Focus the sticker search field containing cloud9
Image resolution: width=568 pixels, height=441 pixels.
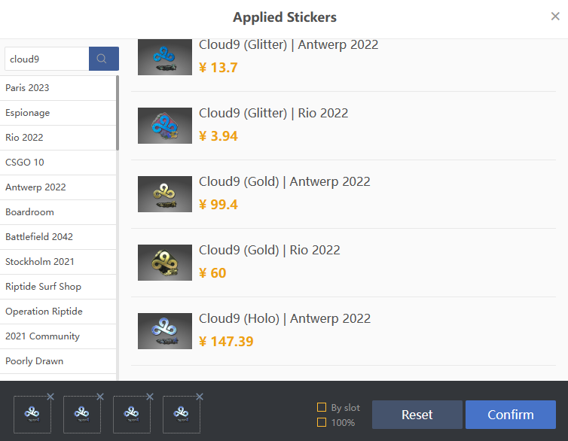tap(47, 59)
